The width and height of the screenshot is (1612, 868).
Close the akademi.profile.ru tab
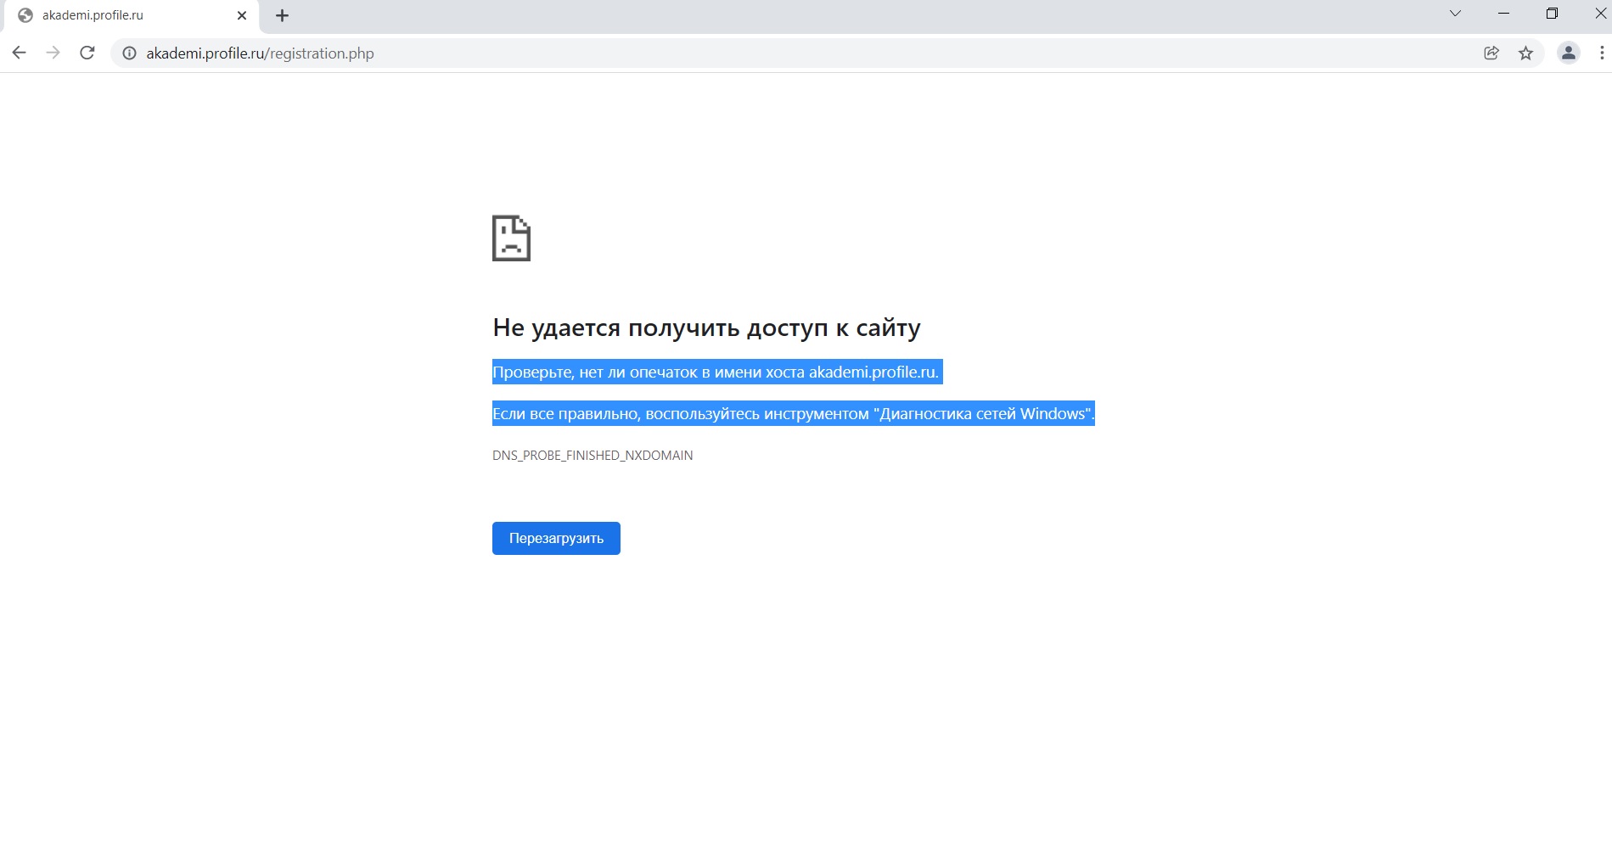[242, 15]
